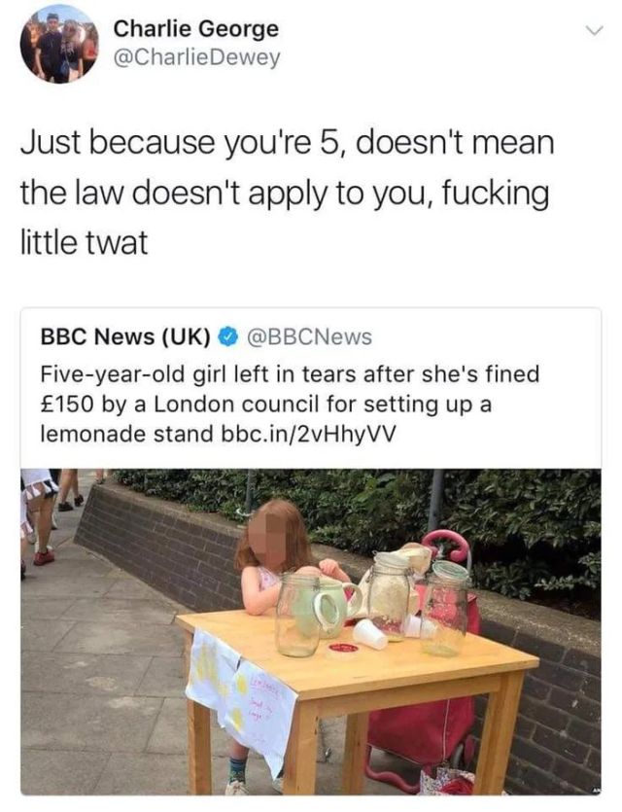Click the empty glass jar at the table's right

pyautogui.click(x=445, y=611)
